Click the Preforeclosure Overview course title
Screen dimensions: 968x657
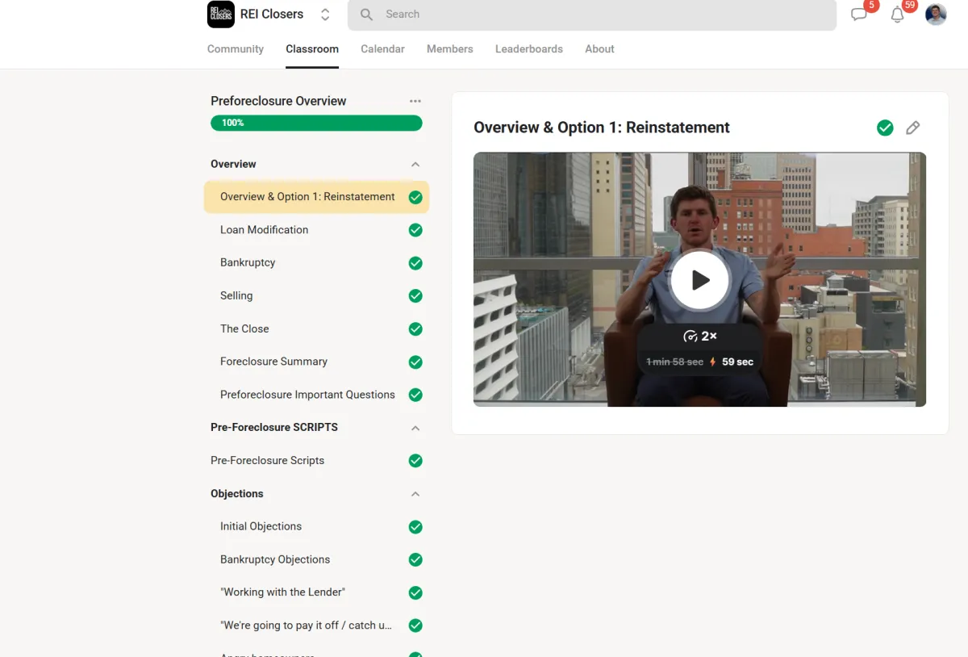(278, 101)
